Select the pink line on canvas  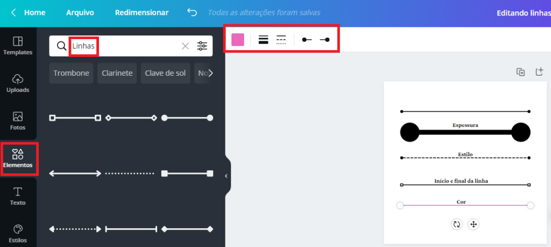point(465,205)
